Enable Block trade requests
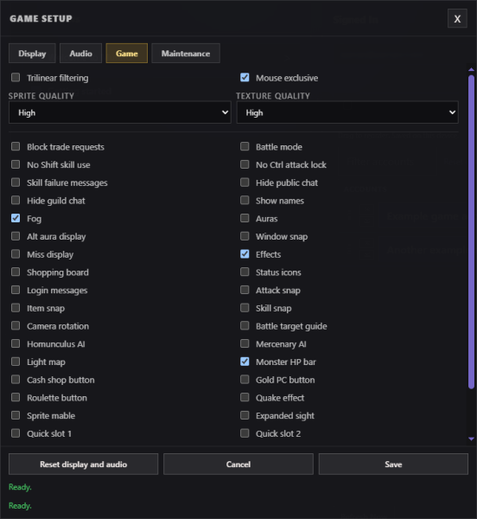The width and height of the screenshot is (477, 519). (x=16, y=146)
